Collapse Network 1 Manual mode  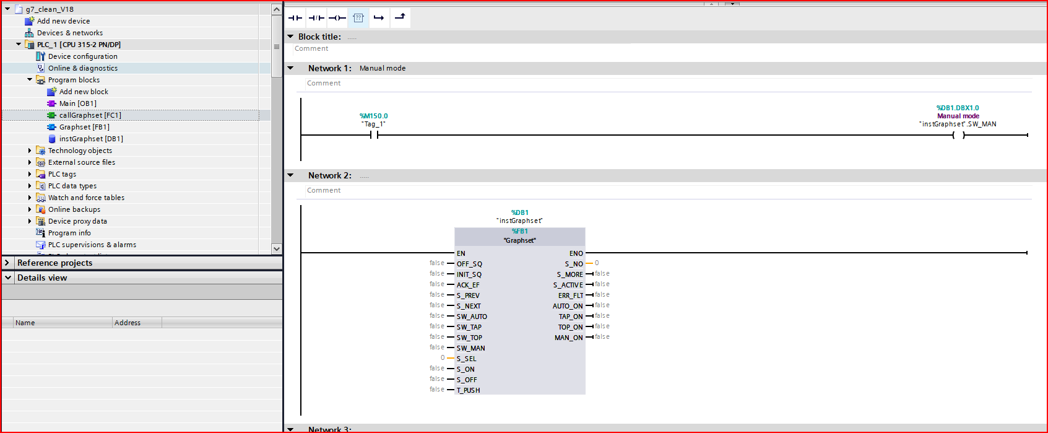pyautogui.click(x=290, y=68)
